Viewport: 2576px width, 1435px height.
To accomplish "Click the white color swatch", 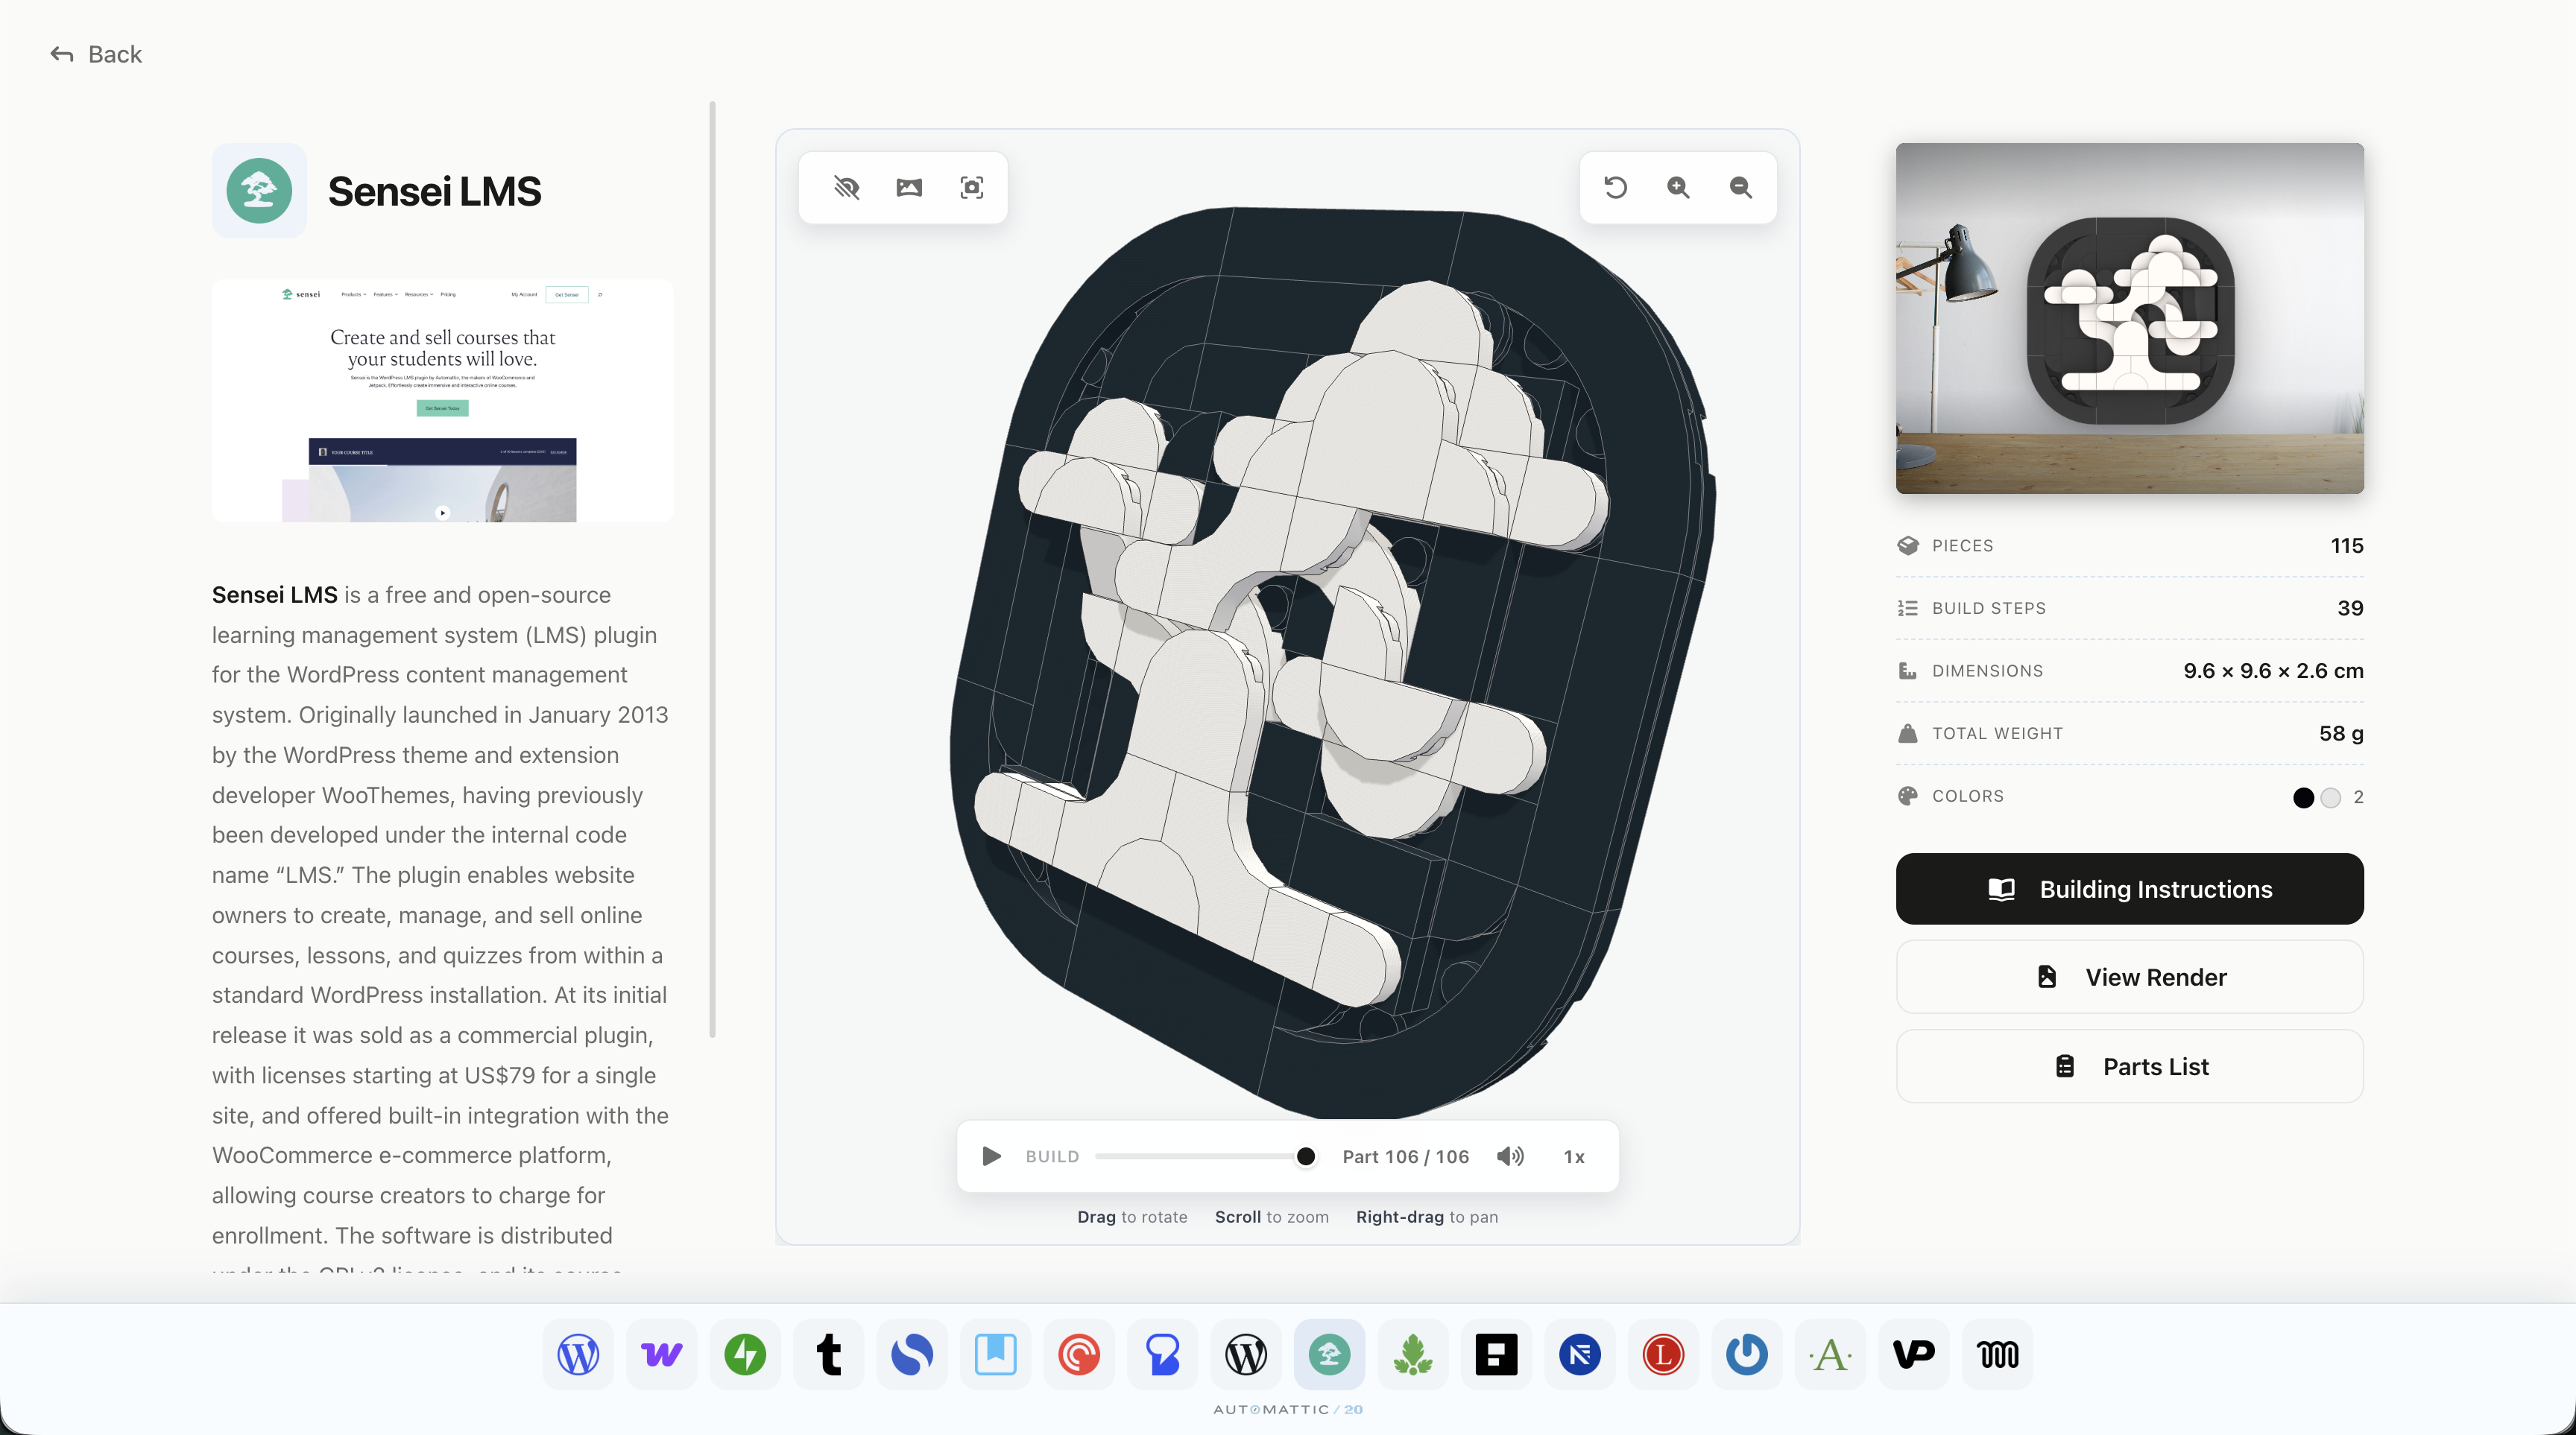I will pos(2330,797).
